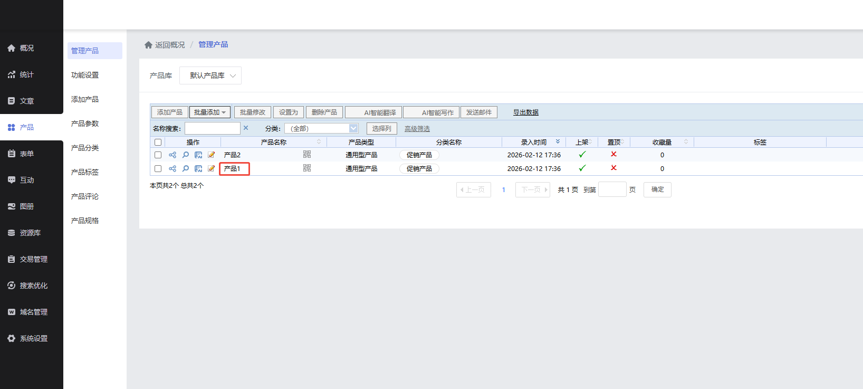Click the pencil edit icon for 产品2
863x389 pixels.
pos(212,155)
